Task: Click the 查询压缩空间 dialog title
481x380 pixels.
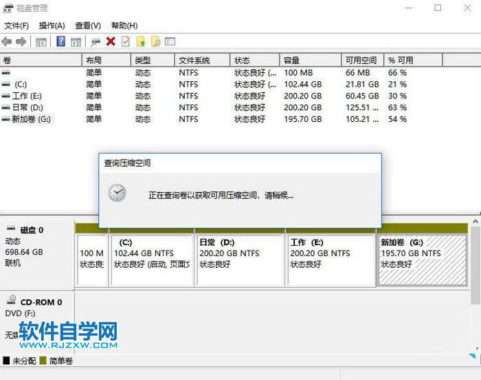Action: pyautogui.click(x=127, y=163)
